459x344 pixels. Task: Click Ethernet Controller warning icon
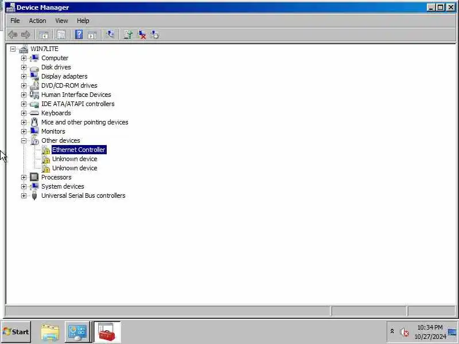pos(46,150)
